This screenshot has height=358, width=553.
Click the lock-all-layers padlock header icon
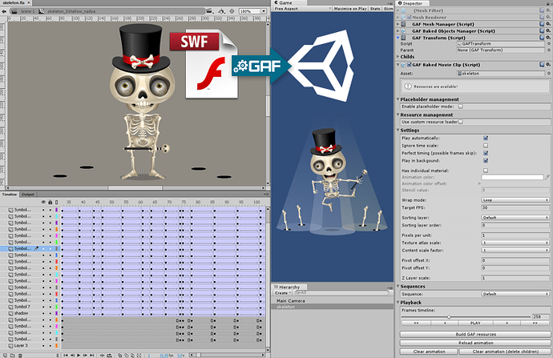[x=50, y=203]
